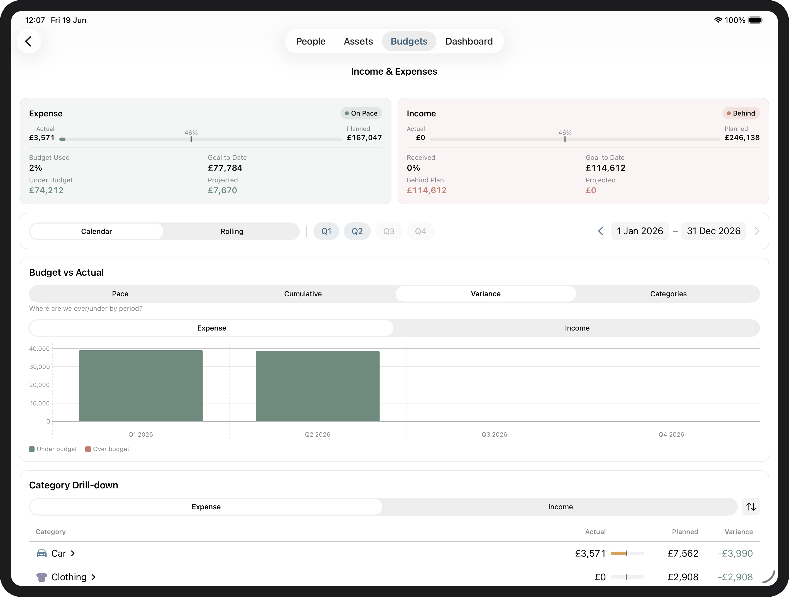Click the Behind Plan amount £114,612 in red
Viewport: 789px width, 597px height.
[x=427, y=190]
